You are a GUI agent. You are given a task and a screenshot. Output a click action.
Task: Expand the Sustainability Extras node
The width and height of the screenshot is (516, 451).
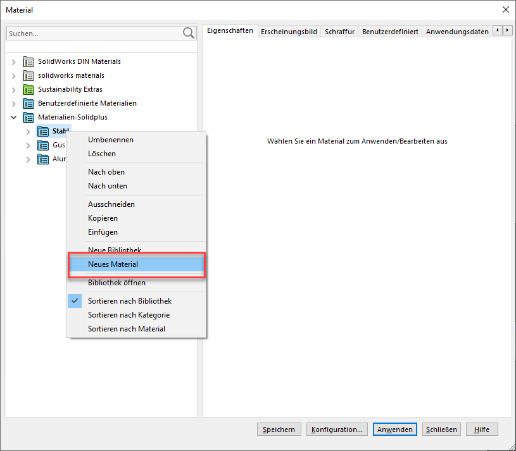(14, 90)
